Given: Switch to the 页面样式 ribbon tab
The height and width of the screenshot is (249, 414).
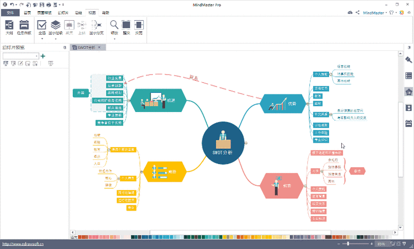Looking at the screenshot, I should pos(44,13).
